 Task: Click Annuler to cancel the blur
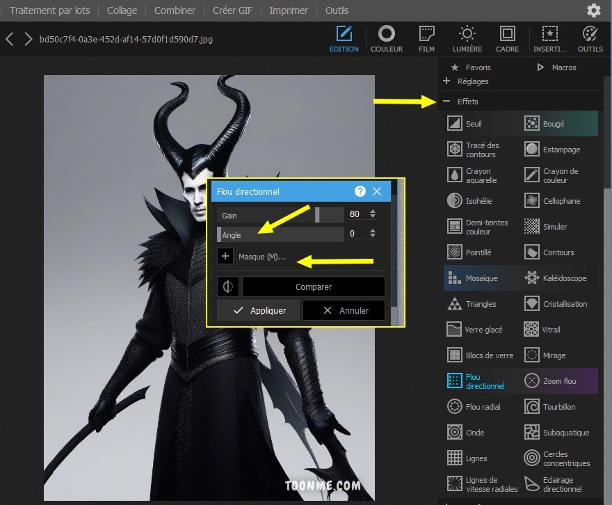[344, 310]
